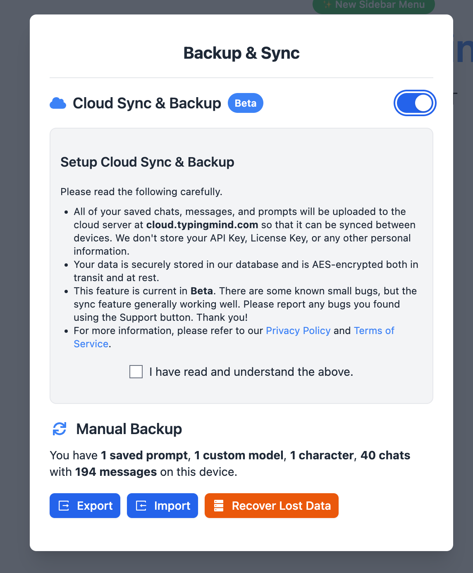Click the Manual Backup sync arrows icon
Viewport: 473px width, 573px height.
coord(60,429)
